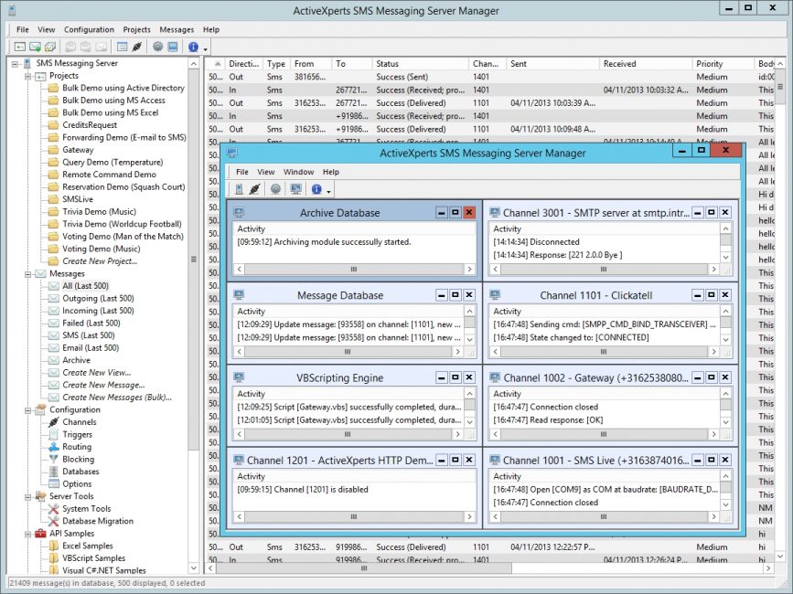Click the phone icon in front window toolbar
793x594 pixels.
click(239, 189)
